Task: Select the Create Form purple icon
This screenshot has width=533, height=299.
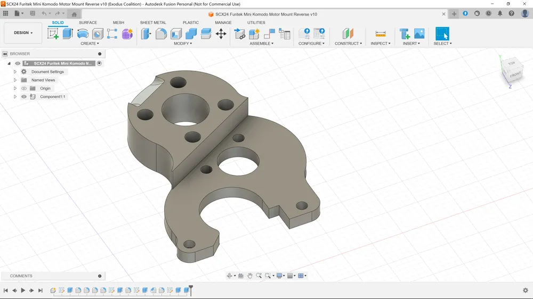Action: pos(127,34)
